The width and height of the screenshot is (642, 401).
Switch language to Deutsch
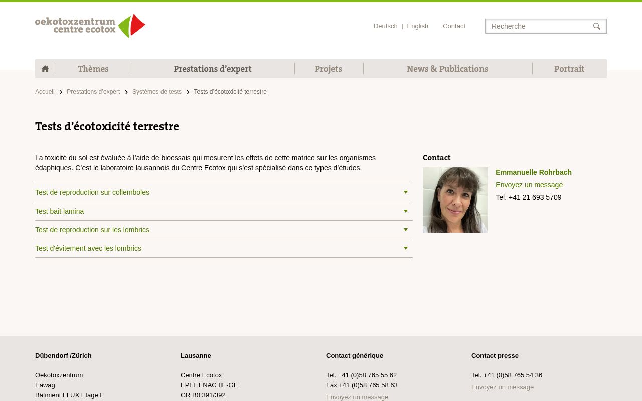click(385, 26)
